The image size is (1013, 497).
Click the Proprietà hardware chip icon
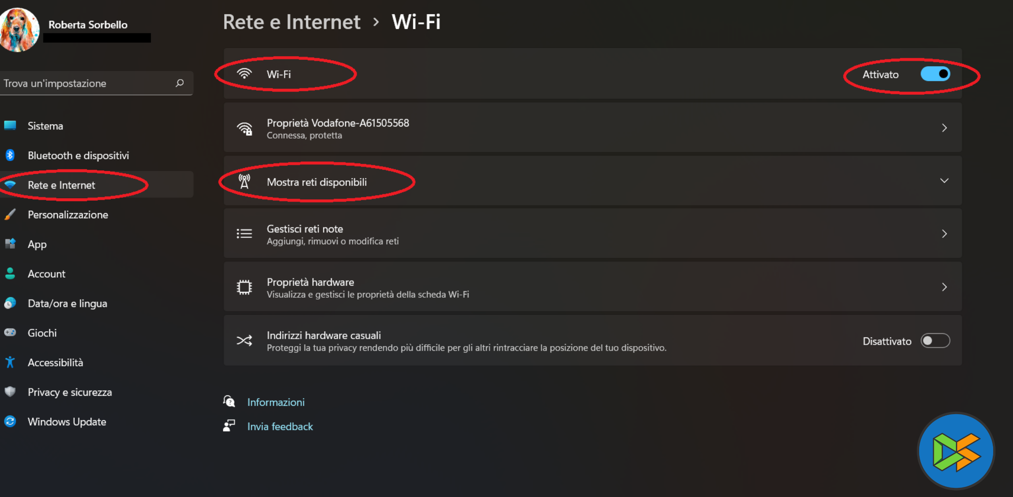[244, 287]
